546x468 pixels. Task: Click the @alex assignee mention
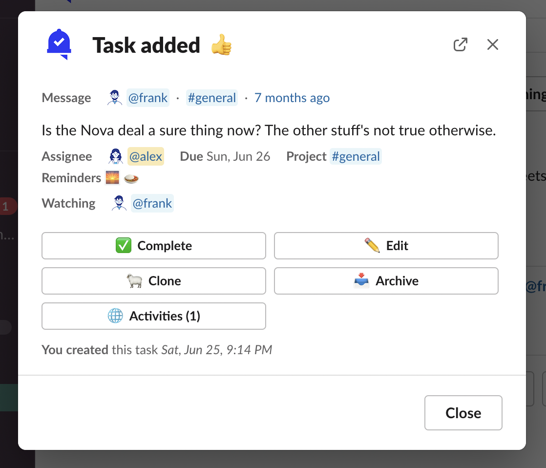146,156
